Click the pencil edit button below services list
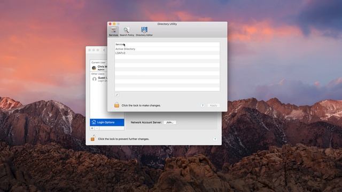The height and width of the screenshot is (192, 342). click(x=117, y=95)
